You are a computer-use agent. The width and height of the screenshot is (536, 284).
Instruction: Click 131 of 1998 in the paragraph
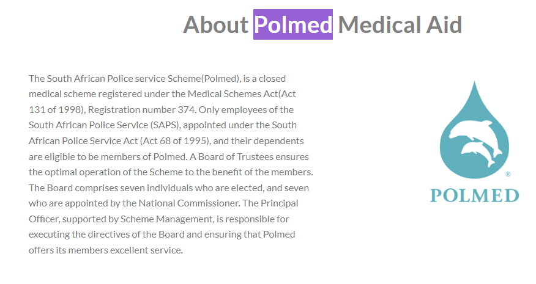coord(56,110)
